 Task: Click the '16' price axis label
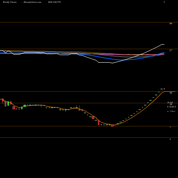click(x=171, y=93)
